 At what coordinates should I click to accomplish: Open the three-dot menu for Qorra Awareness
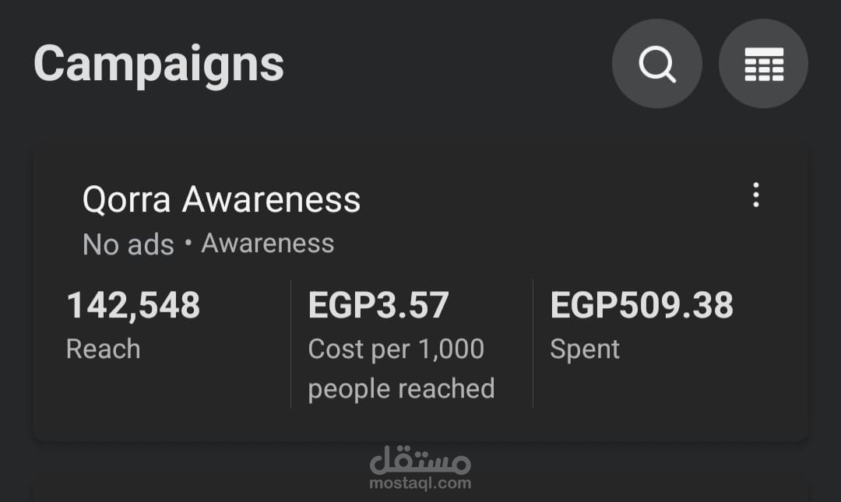click(x=755, y=195)
